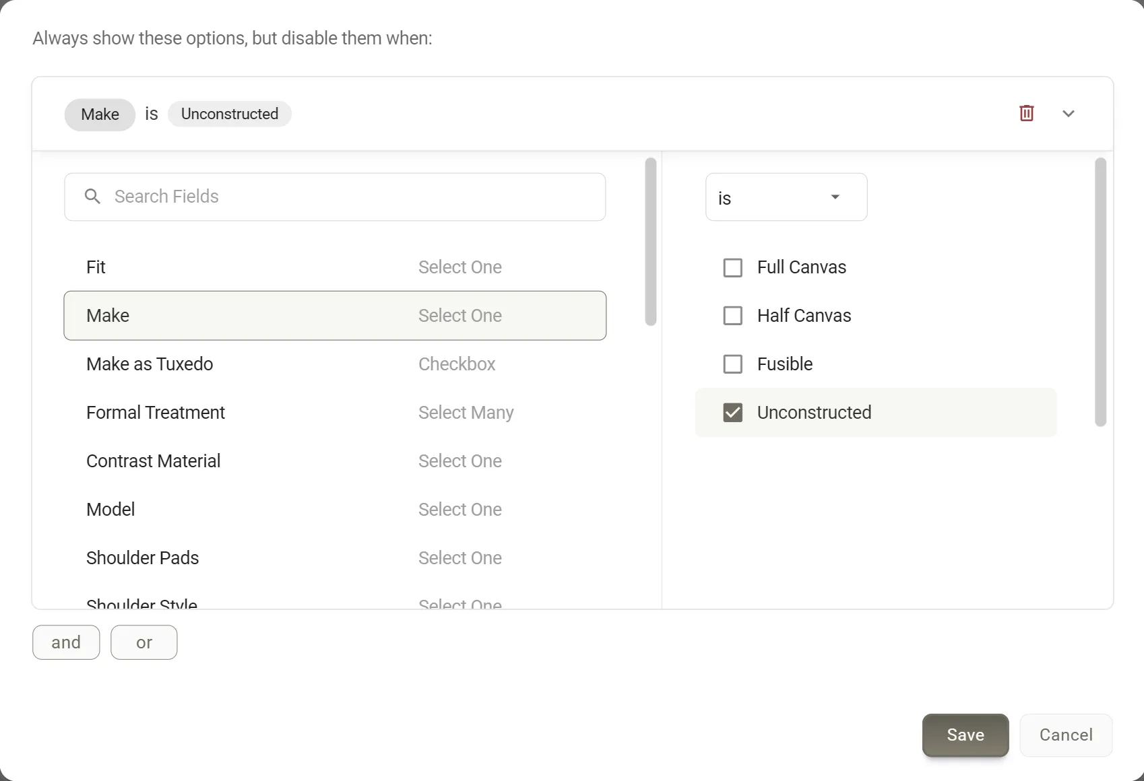Select the Make field row

[x=335, y=316]
